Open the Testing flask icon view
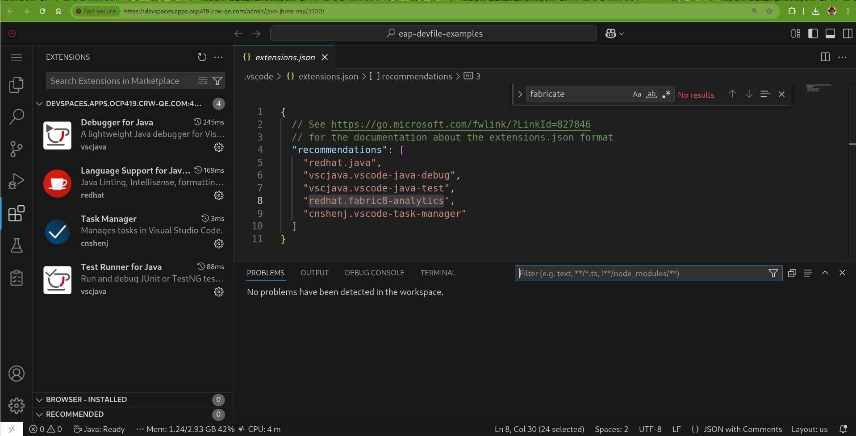The image size is (856, 436). (x=17, y=245)
